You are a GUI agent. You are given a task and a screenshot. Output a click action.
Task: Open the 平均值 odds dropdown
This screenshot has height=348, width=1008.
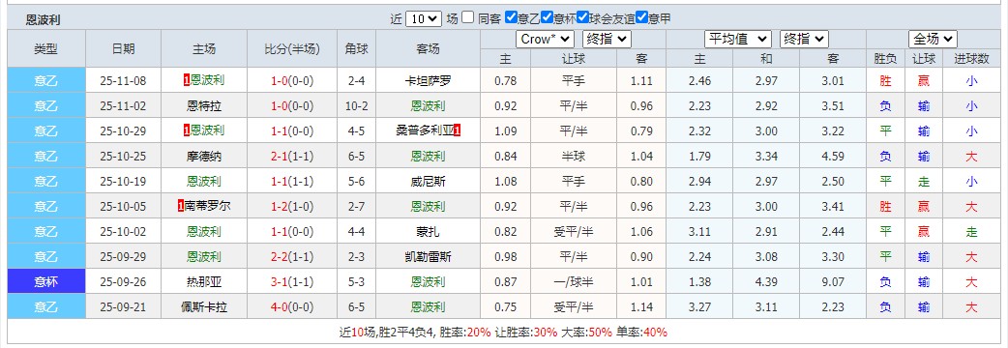coord(738,40)
